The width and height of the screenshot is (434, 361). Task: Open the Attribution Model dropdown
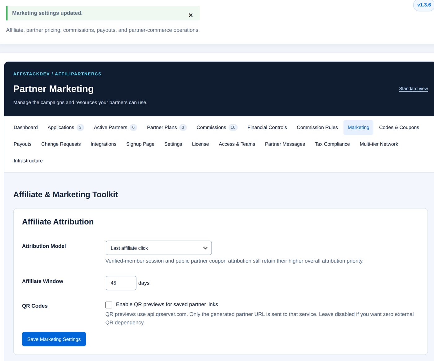tap(159, 248)
